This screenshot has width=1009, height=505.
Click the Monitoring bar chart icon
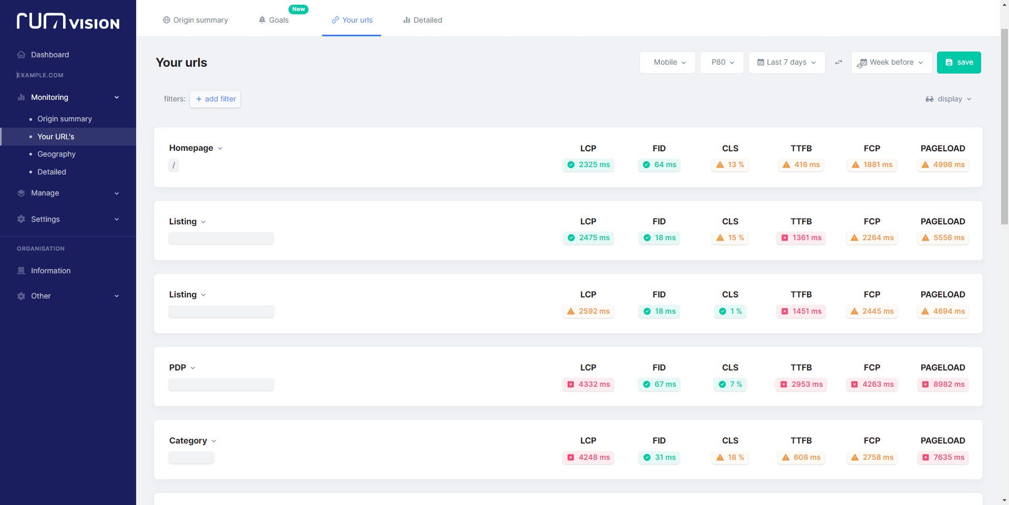21,97
